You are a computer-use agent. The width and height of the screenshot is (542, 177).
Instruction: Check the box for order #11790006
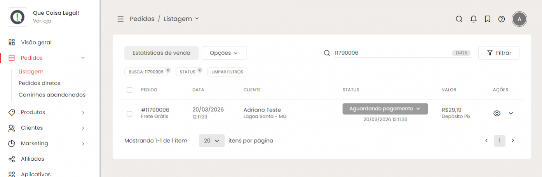pyautogui.click(x=129, y=113)
